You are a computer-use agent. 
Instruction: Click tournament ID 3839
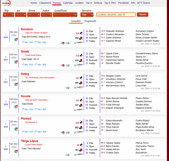pyautogui.click(x=6, y=104)
